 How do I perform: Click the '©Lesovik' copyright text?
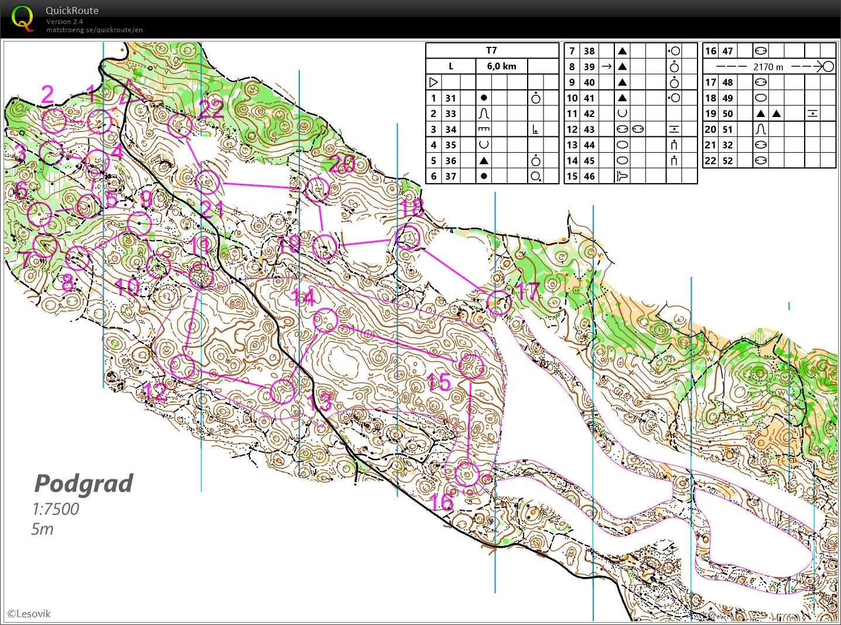tap(29, 613)
